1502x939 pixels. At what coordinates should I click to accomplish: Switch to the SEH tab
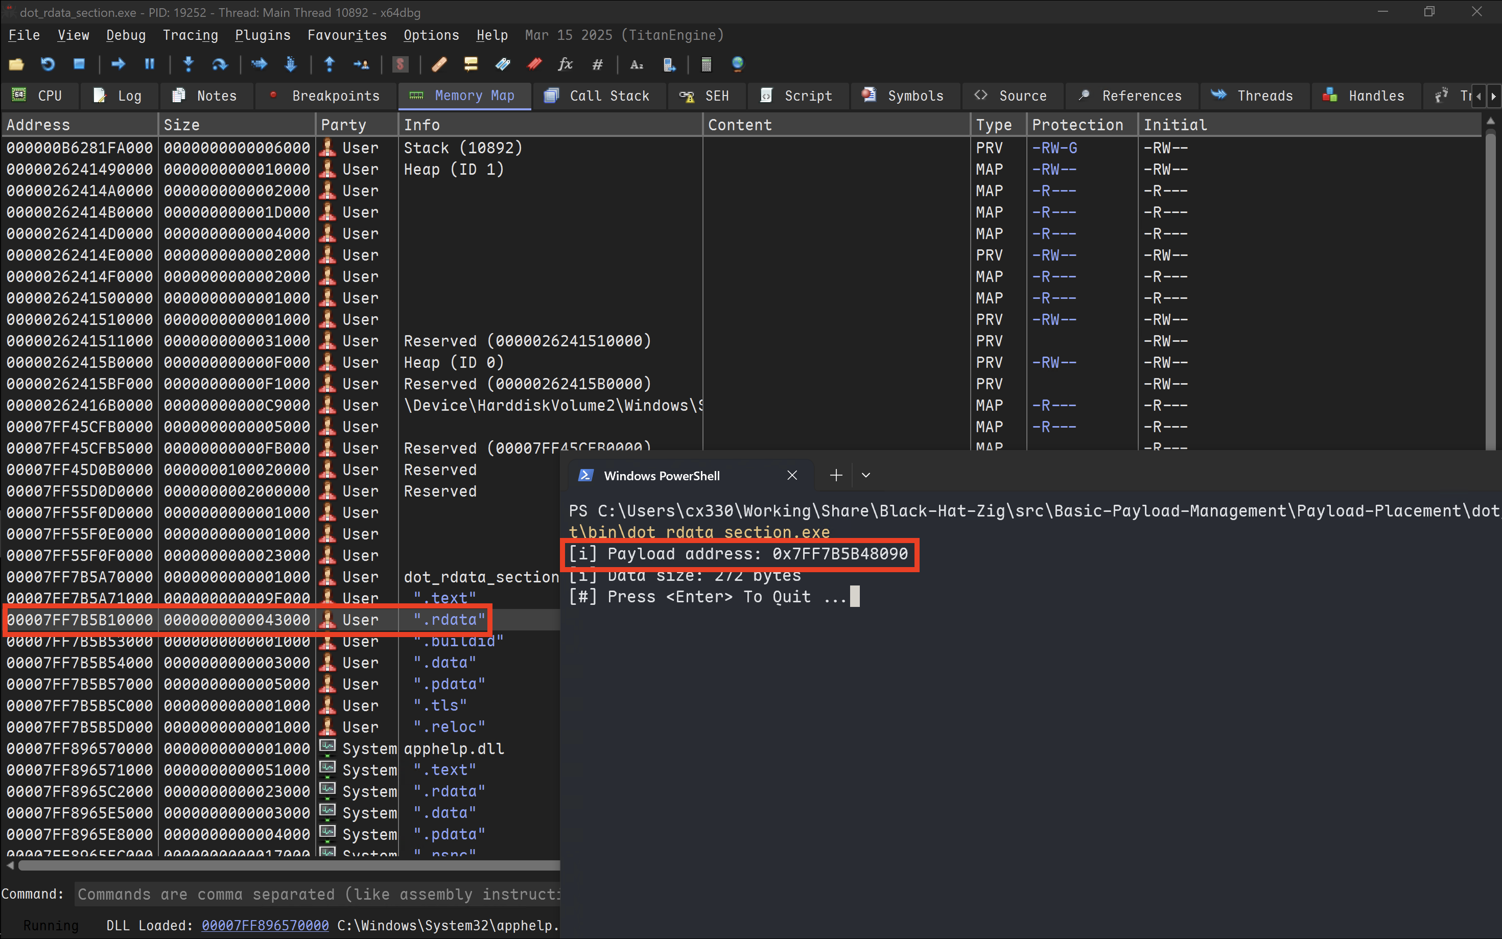coord(706,96)
